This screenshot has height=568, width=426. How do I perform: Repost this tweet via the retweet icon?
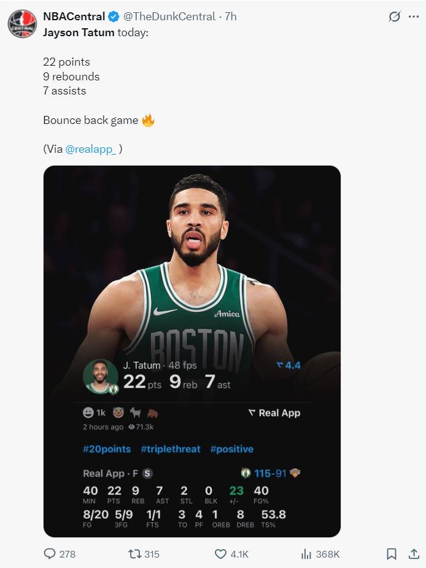pos(134,554)
